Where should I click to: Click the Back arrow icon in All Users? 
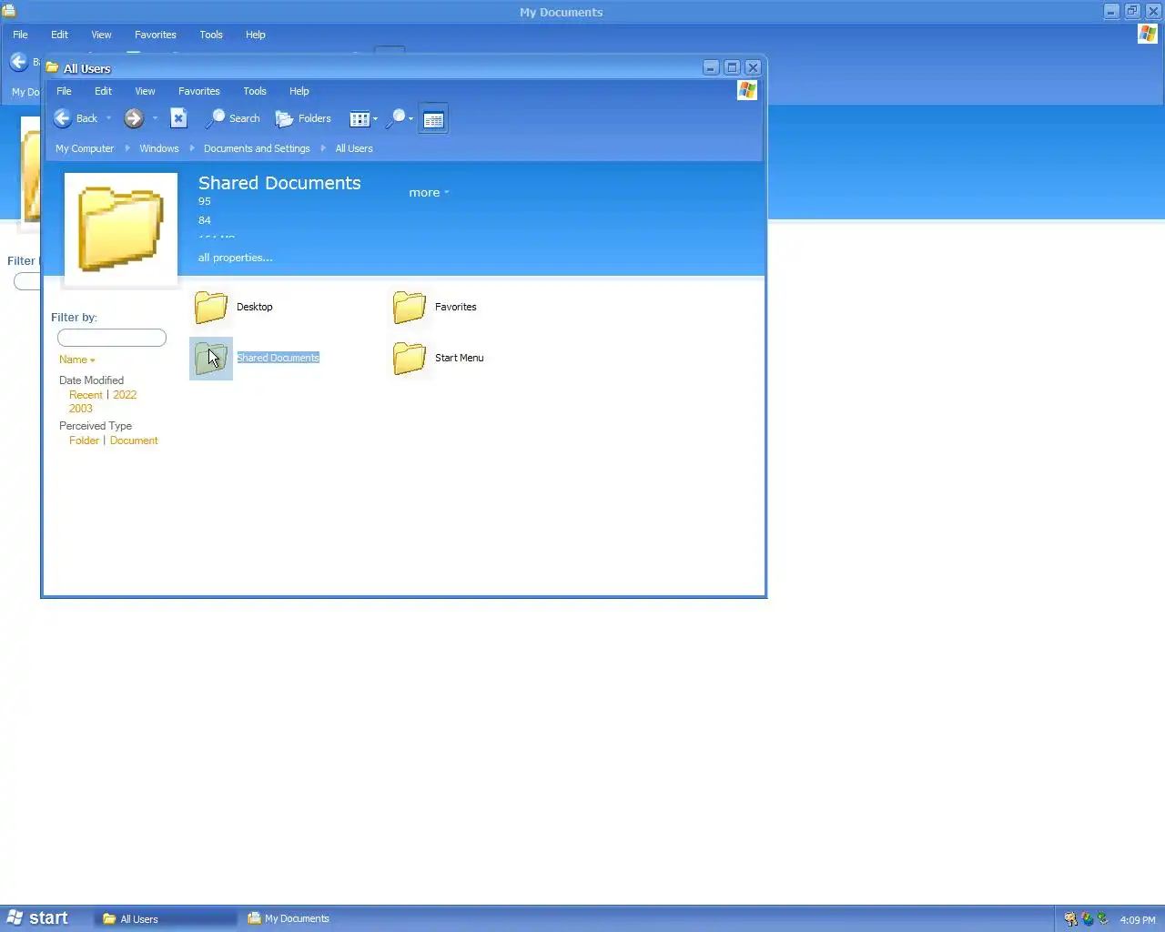coord(63,118)
